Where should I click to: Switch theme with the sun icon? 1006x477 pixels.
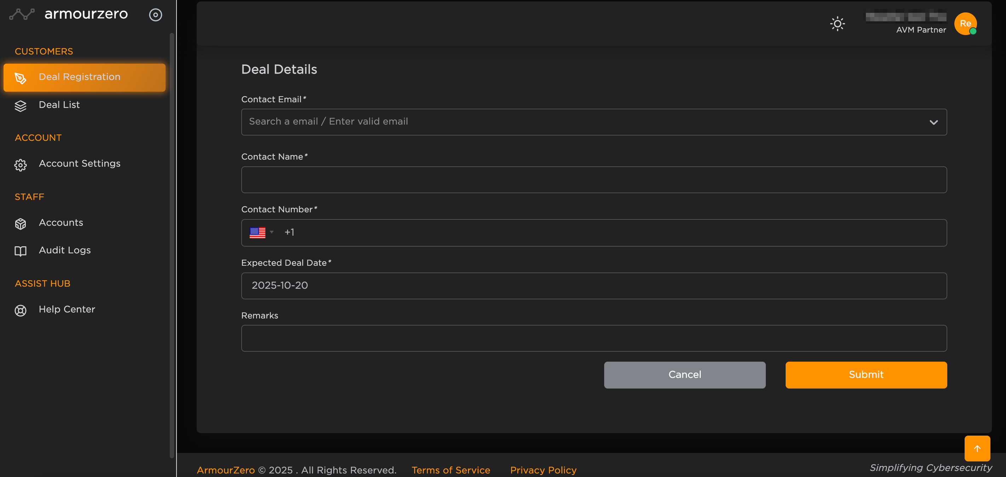coord(837,24)
